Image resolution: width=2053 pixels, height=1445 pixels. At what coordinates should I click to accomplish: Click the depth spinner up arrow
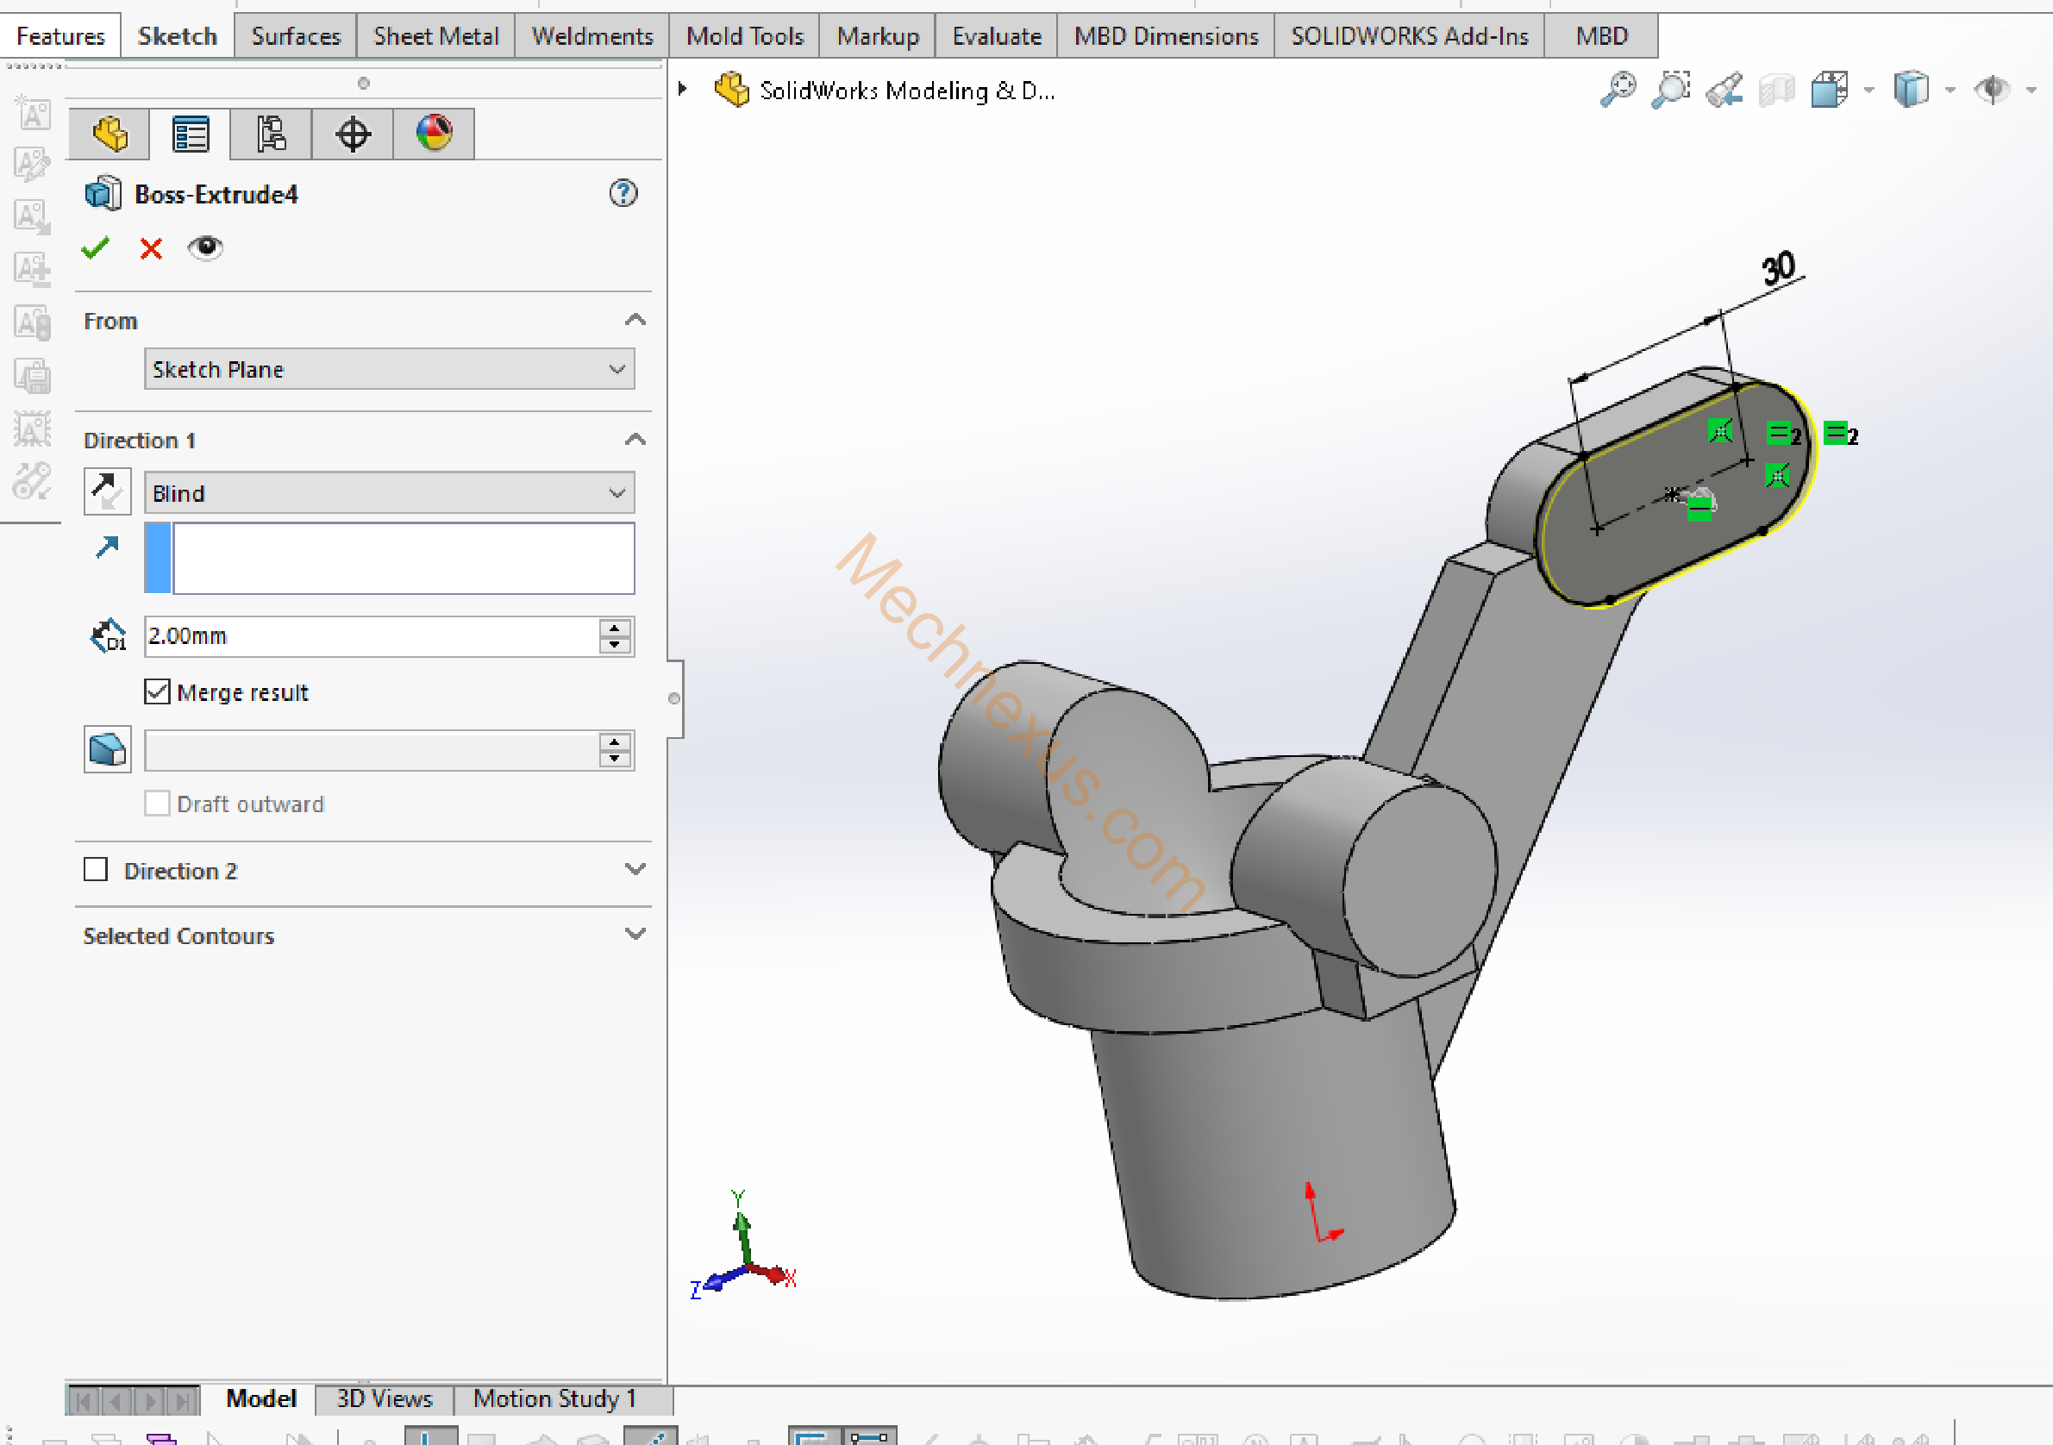(615, 628)
